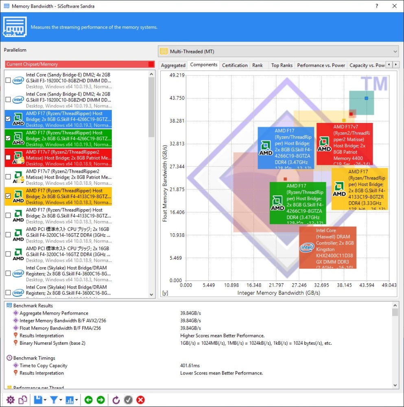Viewport: 404px width, 407px height.
Task: Open the Certification tab
Action: click(235, 66)
